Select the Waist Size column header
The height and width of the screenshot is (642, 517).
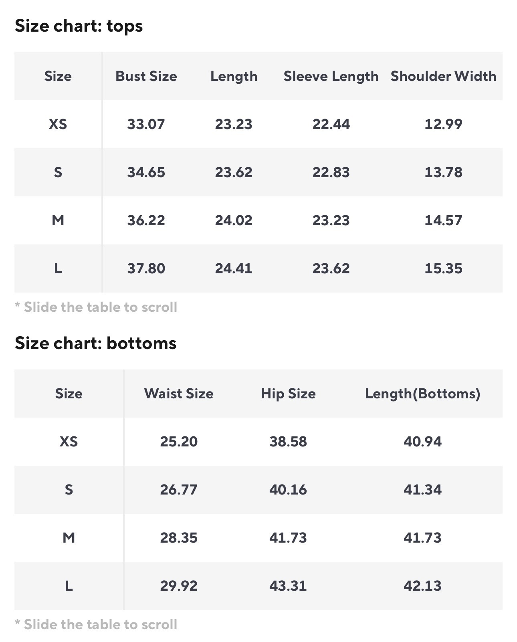pyautogui.click(x=179, y=394)
